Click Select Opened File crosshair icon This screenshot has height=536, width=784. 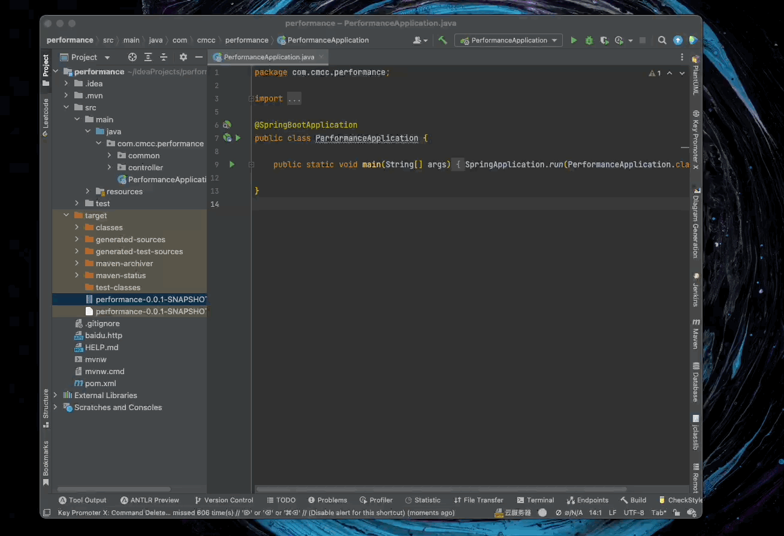click(132, 57)
